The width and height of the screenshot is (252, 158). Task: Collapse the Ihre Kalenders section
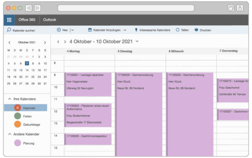10,99
